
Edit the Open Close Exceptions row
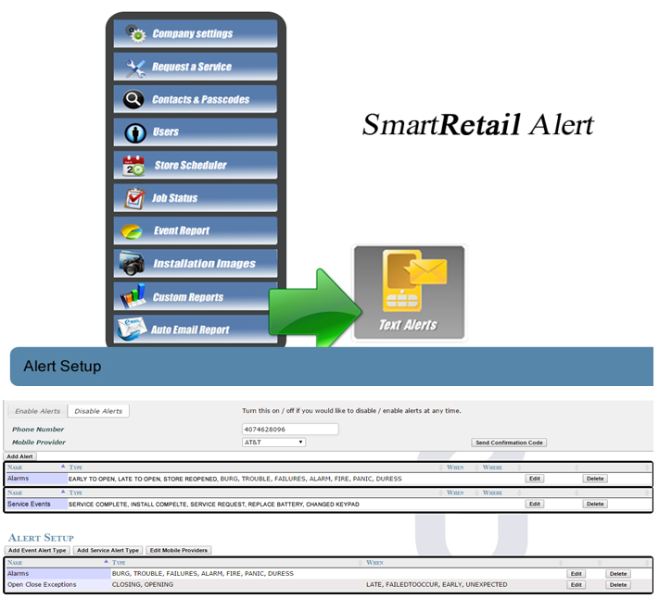point(577,585)
